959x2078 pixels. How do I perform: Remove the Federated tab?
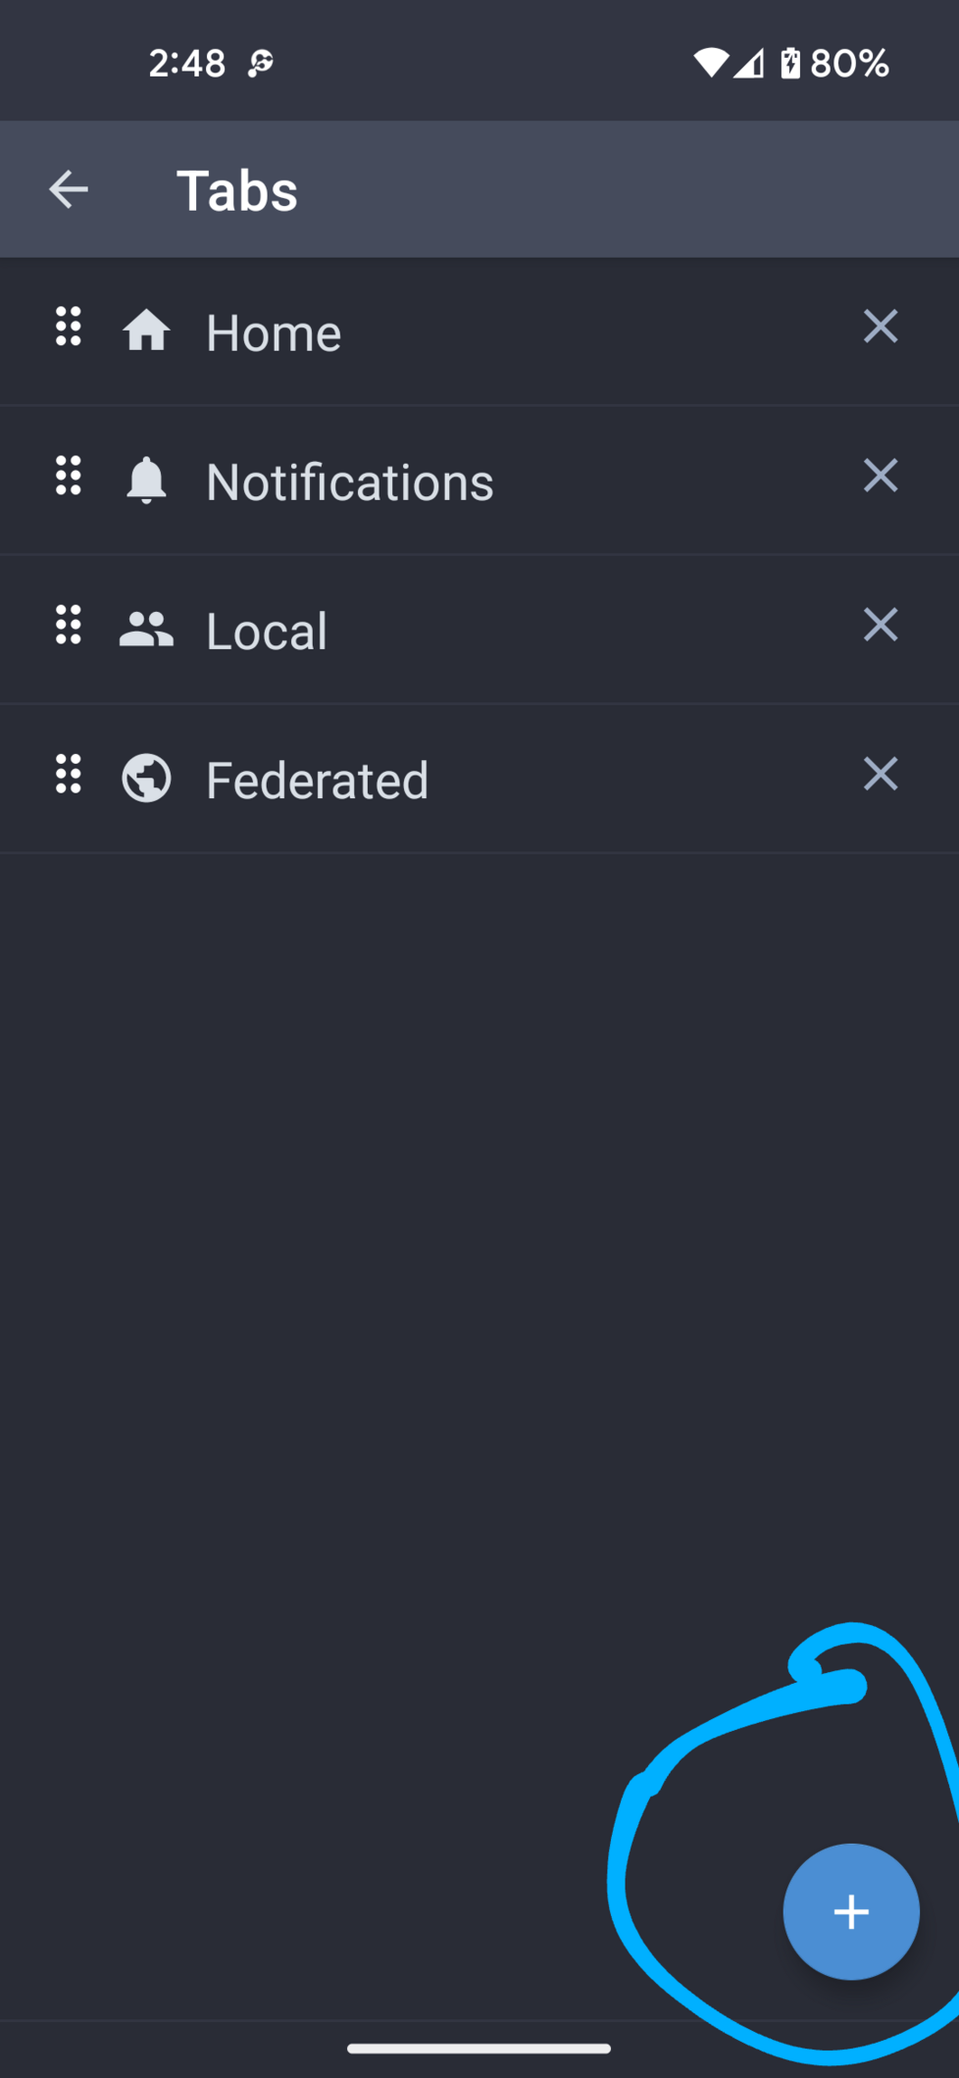pyautogui.click(x=880, y=774)
